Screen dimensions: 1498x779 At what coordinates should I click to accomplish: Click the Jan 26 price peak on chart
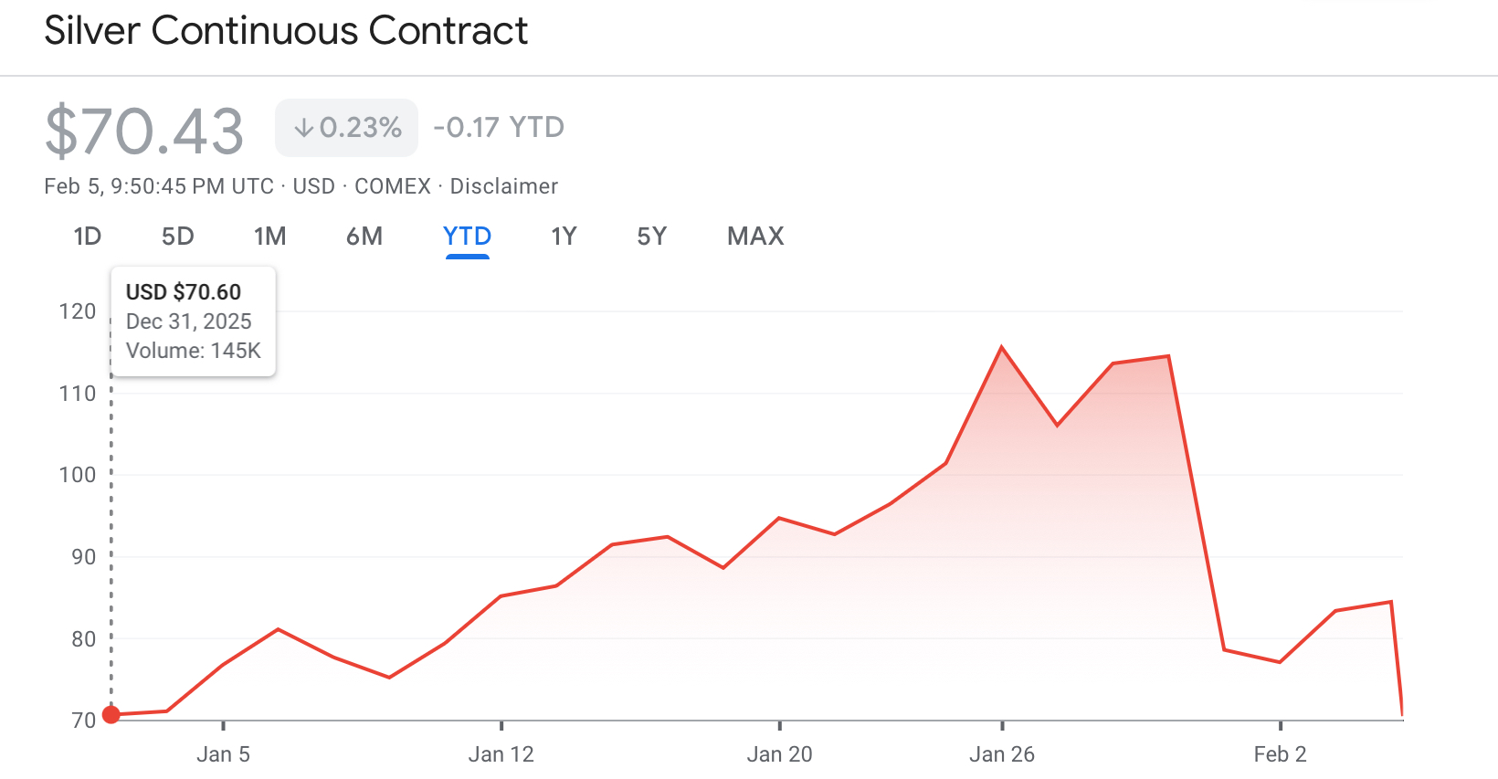coord(1002,347)
